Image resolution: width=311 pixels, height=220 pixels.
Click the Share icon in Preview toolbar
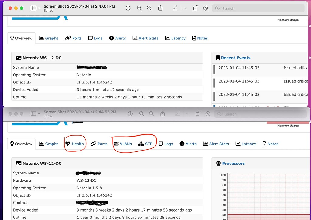160,8
